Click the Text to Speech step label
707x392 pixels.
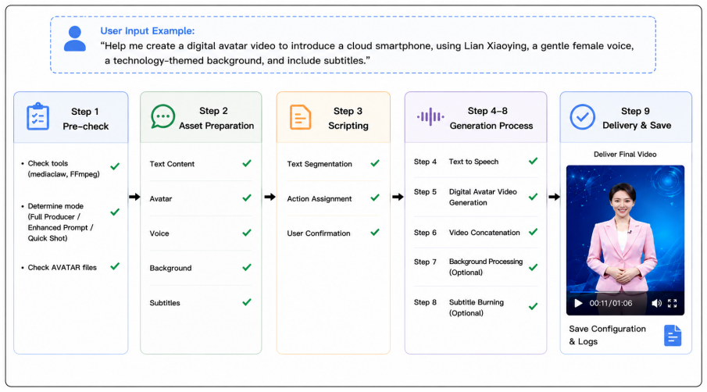[x=473, y=162]
